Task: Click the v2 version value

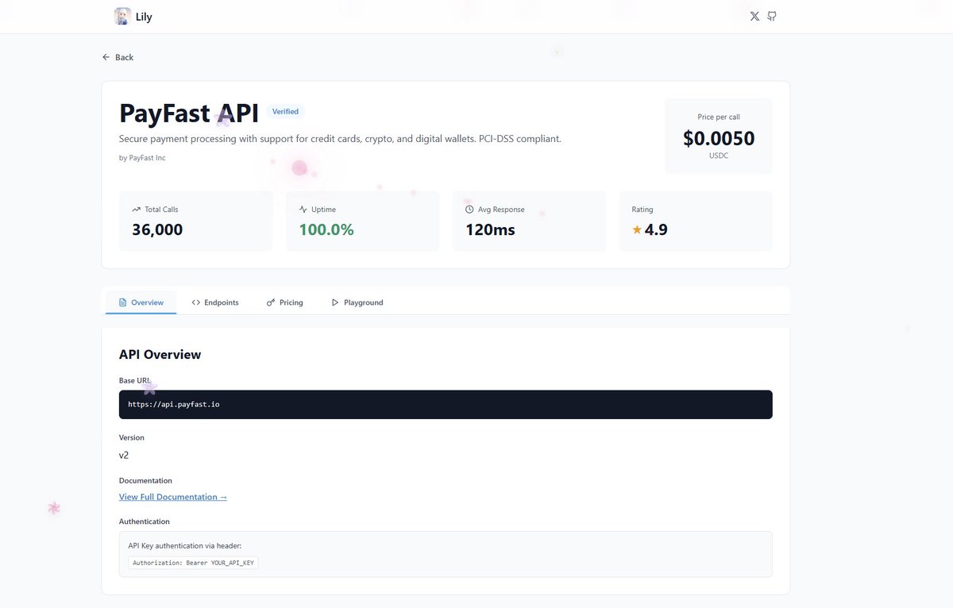Action: point(124,456)
